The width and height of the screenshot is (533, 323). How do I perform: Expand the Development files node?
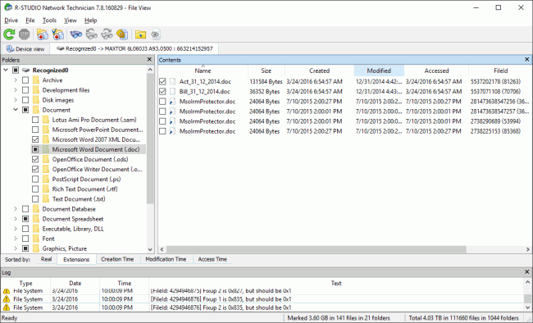tap(16, 90)
